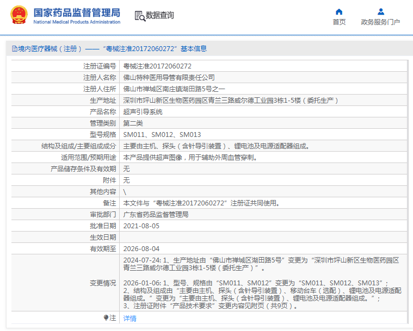Screen dimensions: 413x331
Task: Click the person icon above 政务服务门户
Action: 380,11
